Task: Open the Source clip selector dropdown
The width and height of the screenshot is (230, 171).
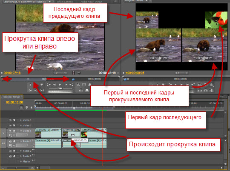Action: click(x=49, y=2)
